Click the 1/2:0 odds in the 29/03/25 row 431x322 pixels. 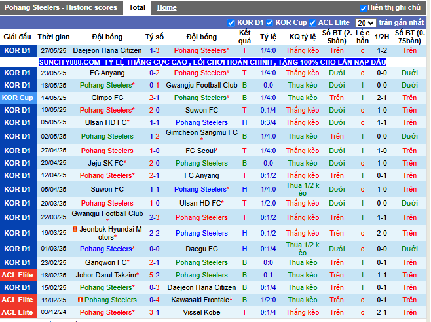click(x=268, y=203)
